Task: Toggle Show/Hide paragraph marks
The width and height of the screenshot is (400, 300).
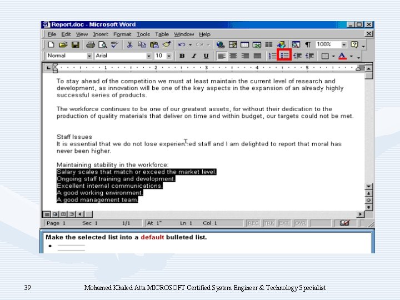Action: [308, 45]
